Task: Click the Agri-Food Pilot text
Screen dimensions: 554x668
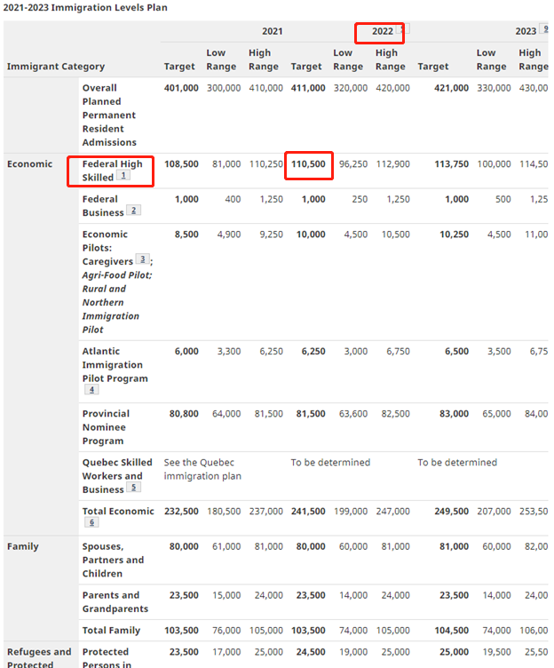Action: [x=117, y=275]
